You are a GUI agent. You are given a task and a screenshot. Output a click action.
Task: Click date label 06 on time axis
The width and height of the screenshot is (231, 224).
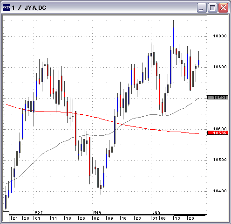pyautogui.click(x=163, y=218)
